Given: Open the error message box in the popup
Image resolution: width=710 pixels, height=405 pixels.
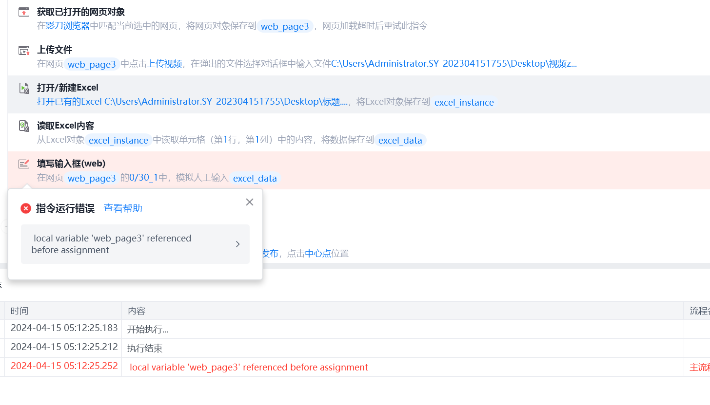Looking at the screenshot, I should pyautogui.click(x=135, y=244).
